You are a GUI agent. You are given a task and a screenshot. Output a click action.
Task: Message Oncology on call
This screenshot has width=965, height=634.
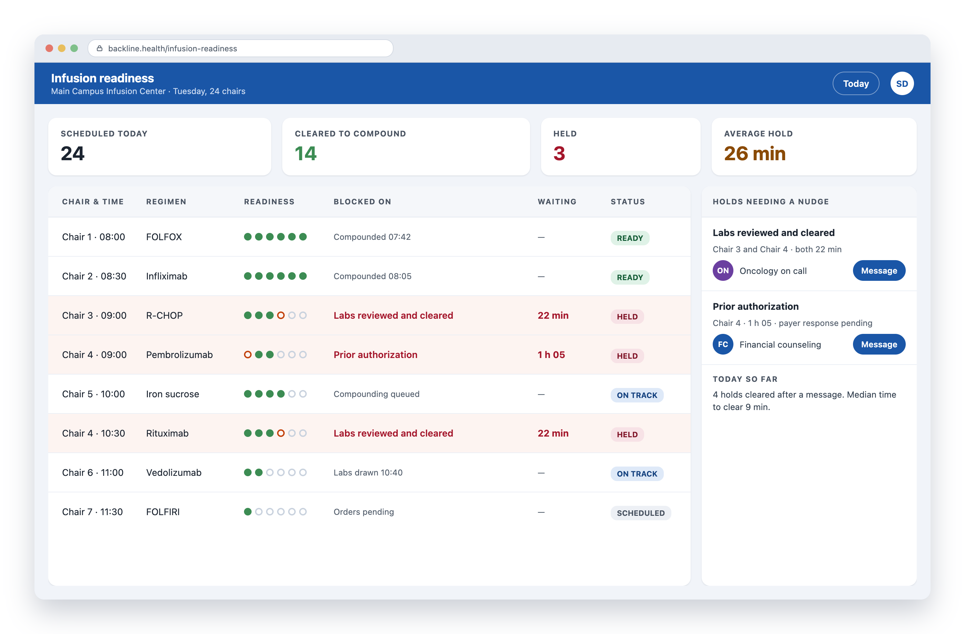click(878, 270)
